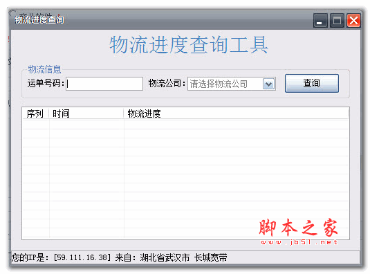Select the 时间 column header
Screen dimensions: 370x274
click(86, 113)
